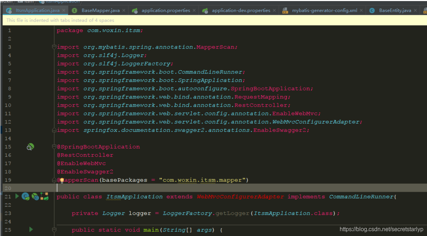The image size is (427, 236).
Task: Close the BaseMapper.java tab
Action: pyautogui.click(x=124, y=10)
